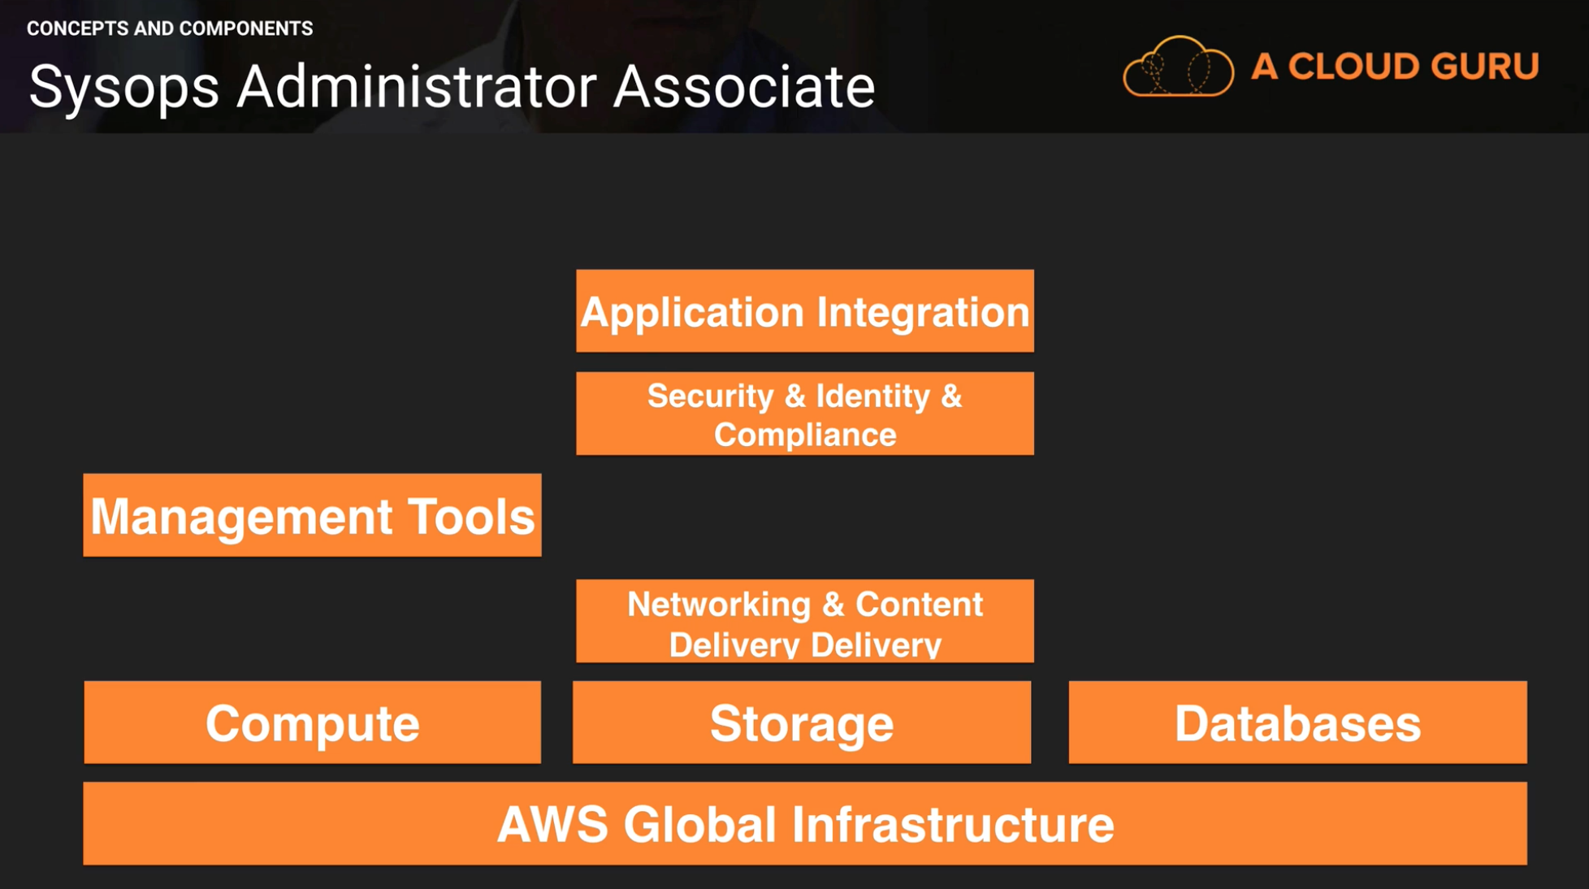Click the word 'Compliance' in security box
The width and height of the screenshot is (1589, 889).
tap(805, 435)
